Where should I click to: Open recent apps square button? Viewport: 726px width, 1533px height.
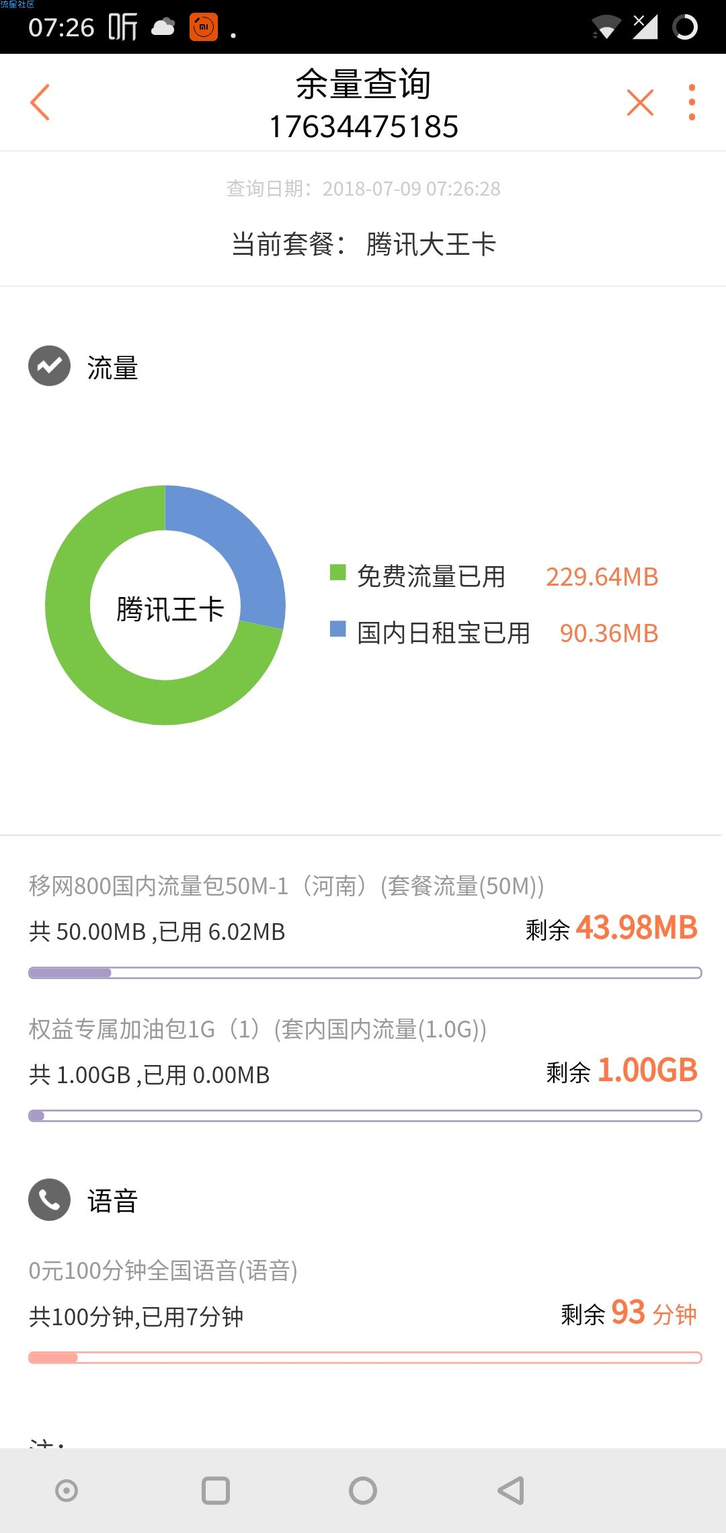pos(216,1491)
